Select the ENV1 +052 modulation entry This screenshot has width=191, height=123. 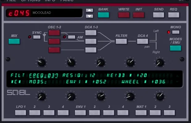coord(86,82)
